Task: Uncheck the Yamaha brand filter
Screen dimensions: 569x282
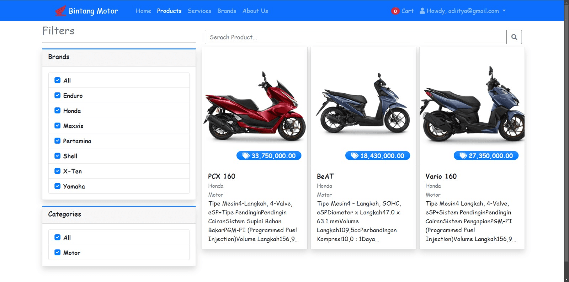Action: 57,186
